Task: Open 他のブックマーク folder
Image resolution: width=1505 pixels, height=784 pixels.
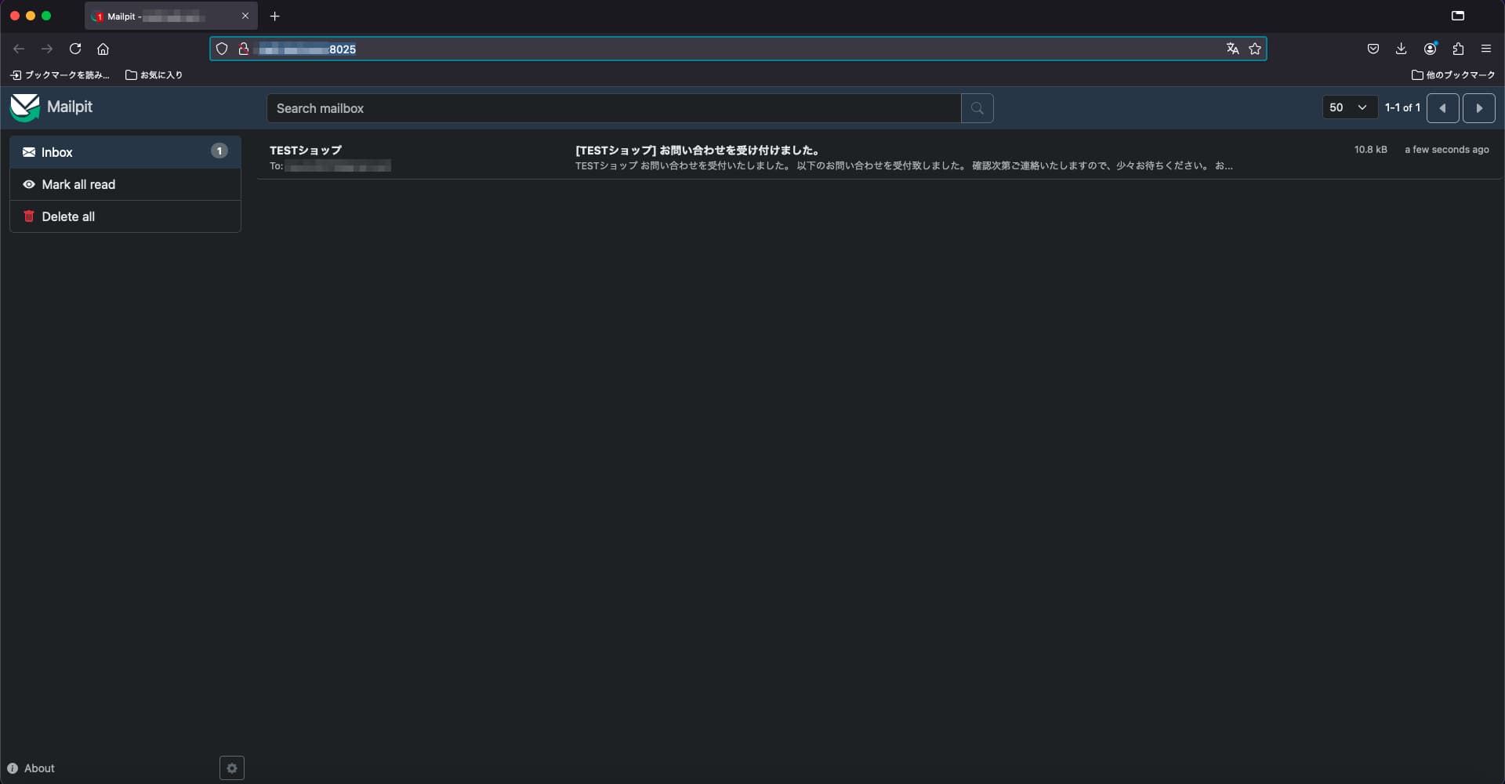Action: tap(1453, 75)
